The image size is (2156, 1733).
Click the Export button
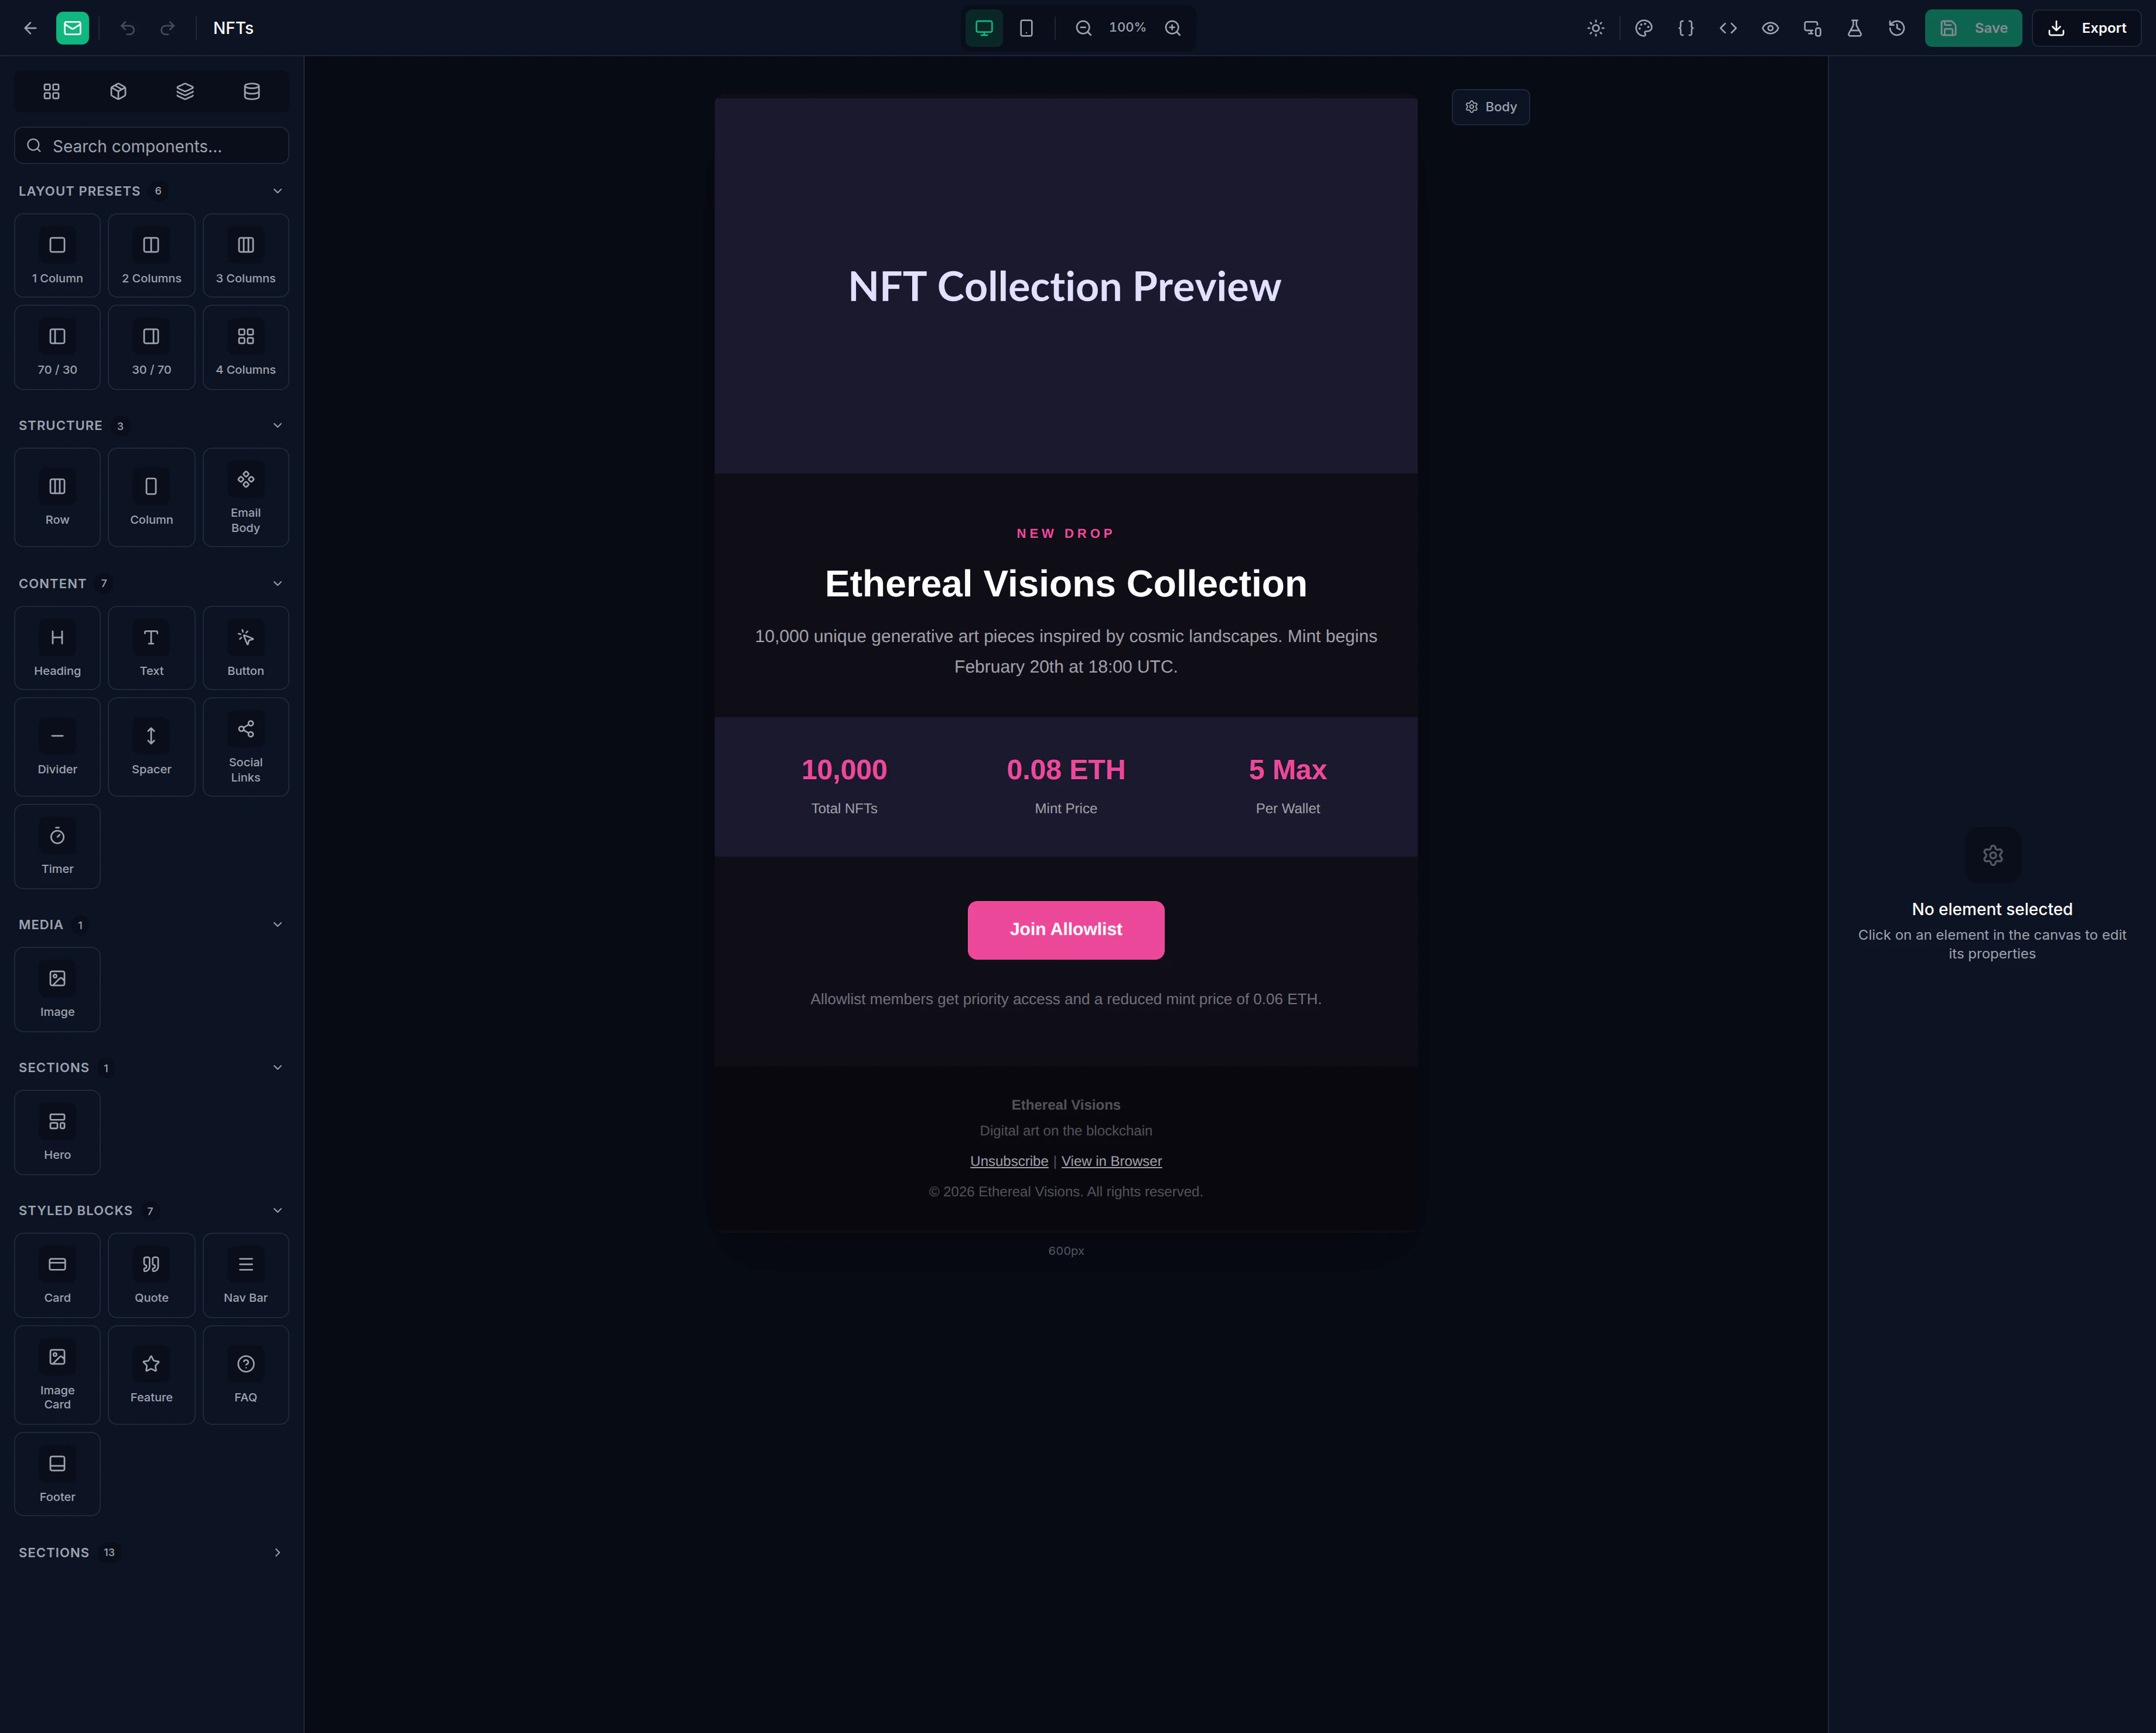coord(2087,28)
